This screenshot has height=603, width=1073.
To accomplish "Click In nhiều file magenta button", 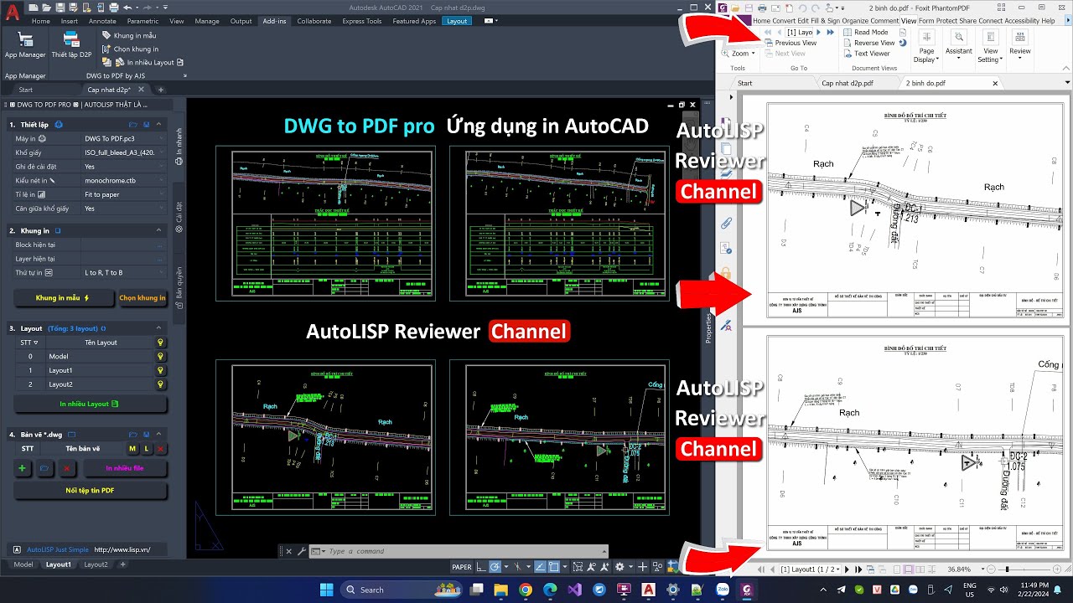I will tap(124, 468).
